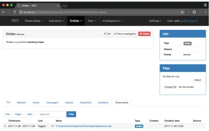Click the Prev pagination button
The image size is (209, 131).
tap(8, 114)
